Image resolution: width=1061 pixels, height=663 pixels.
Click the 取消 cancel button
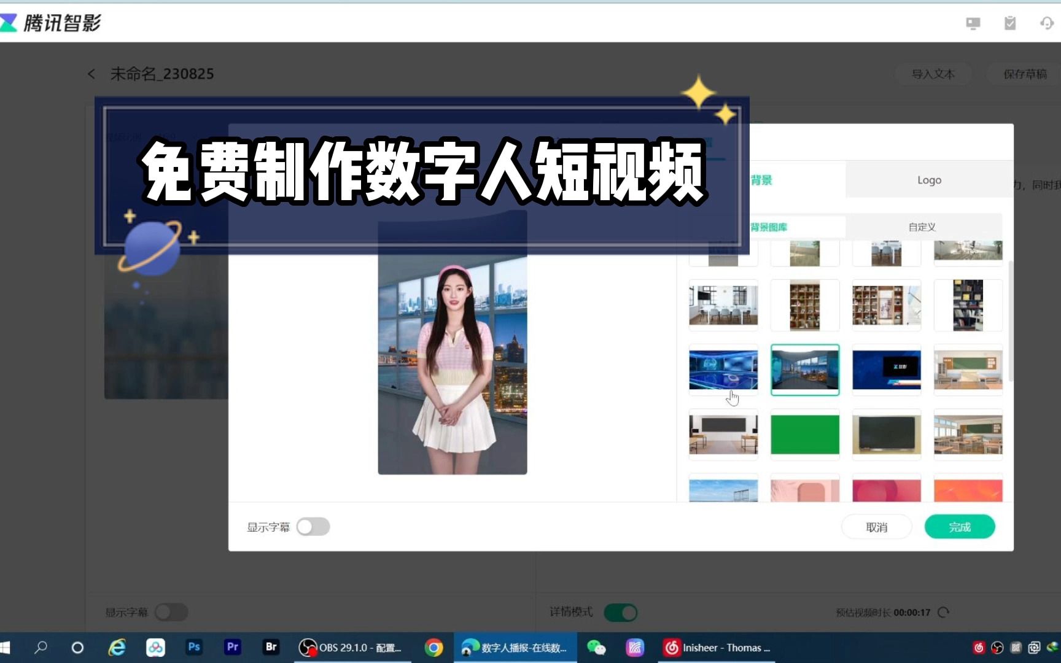pyautogui.click(x=876, y=527)
